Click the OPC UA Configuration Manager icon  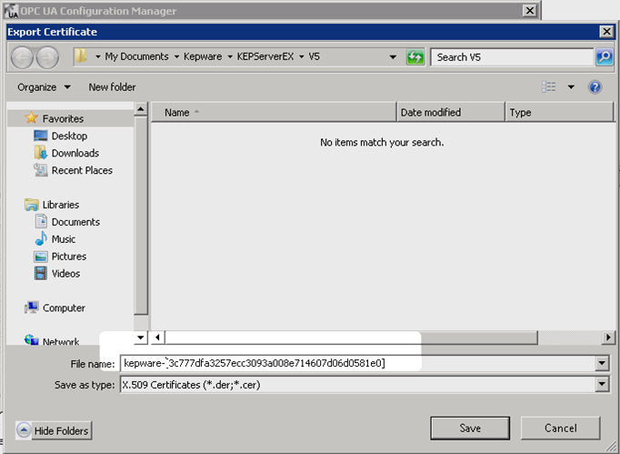[x=12, y=11]
